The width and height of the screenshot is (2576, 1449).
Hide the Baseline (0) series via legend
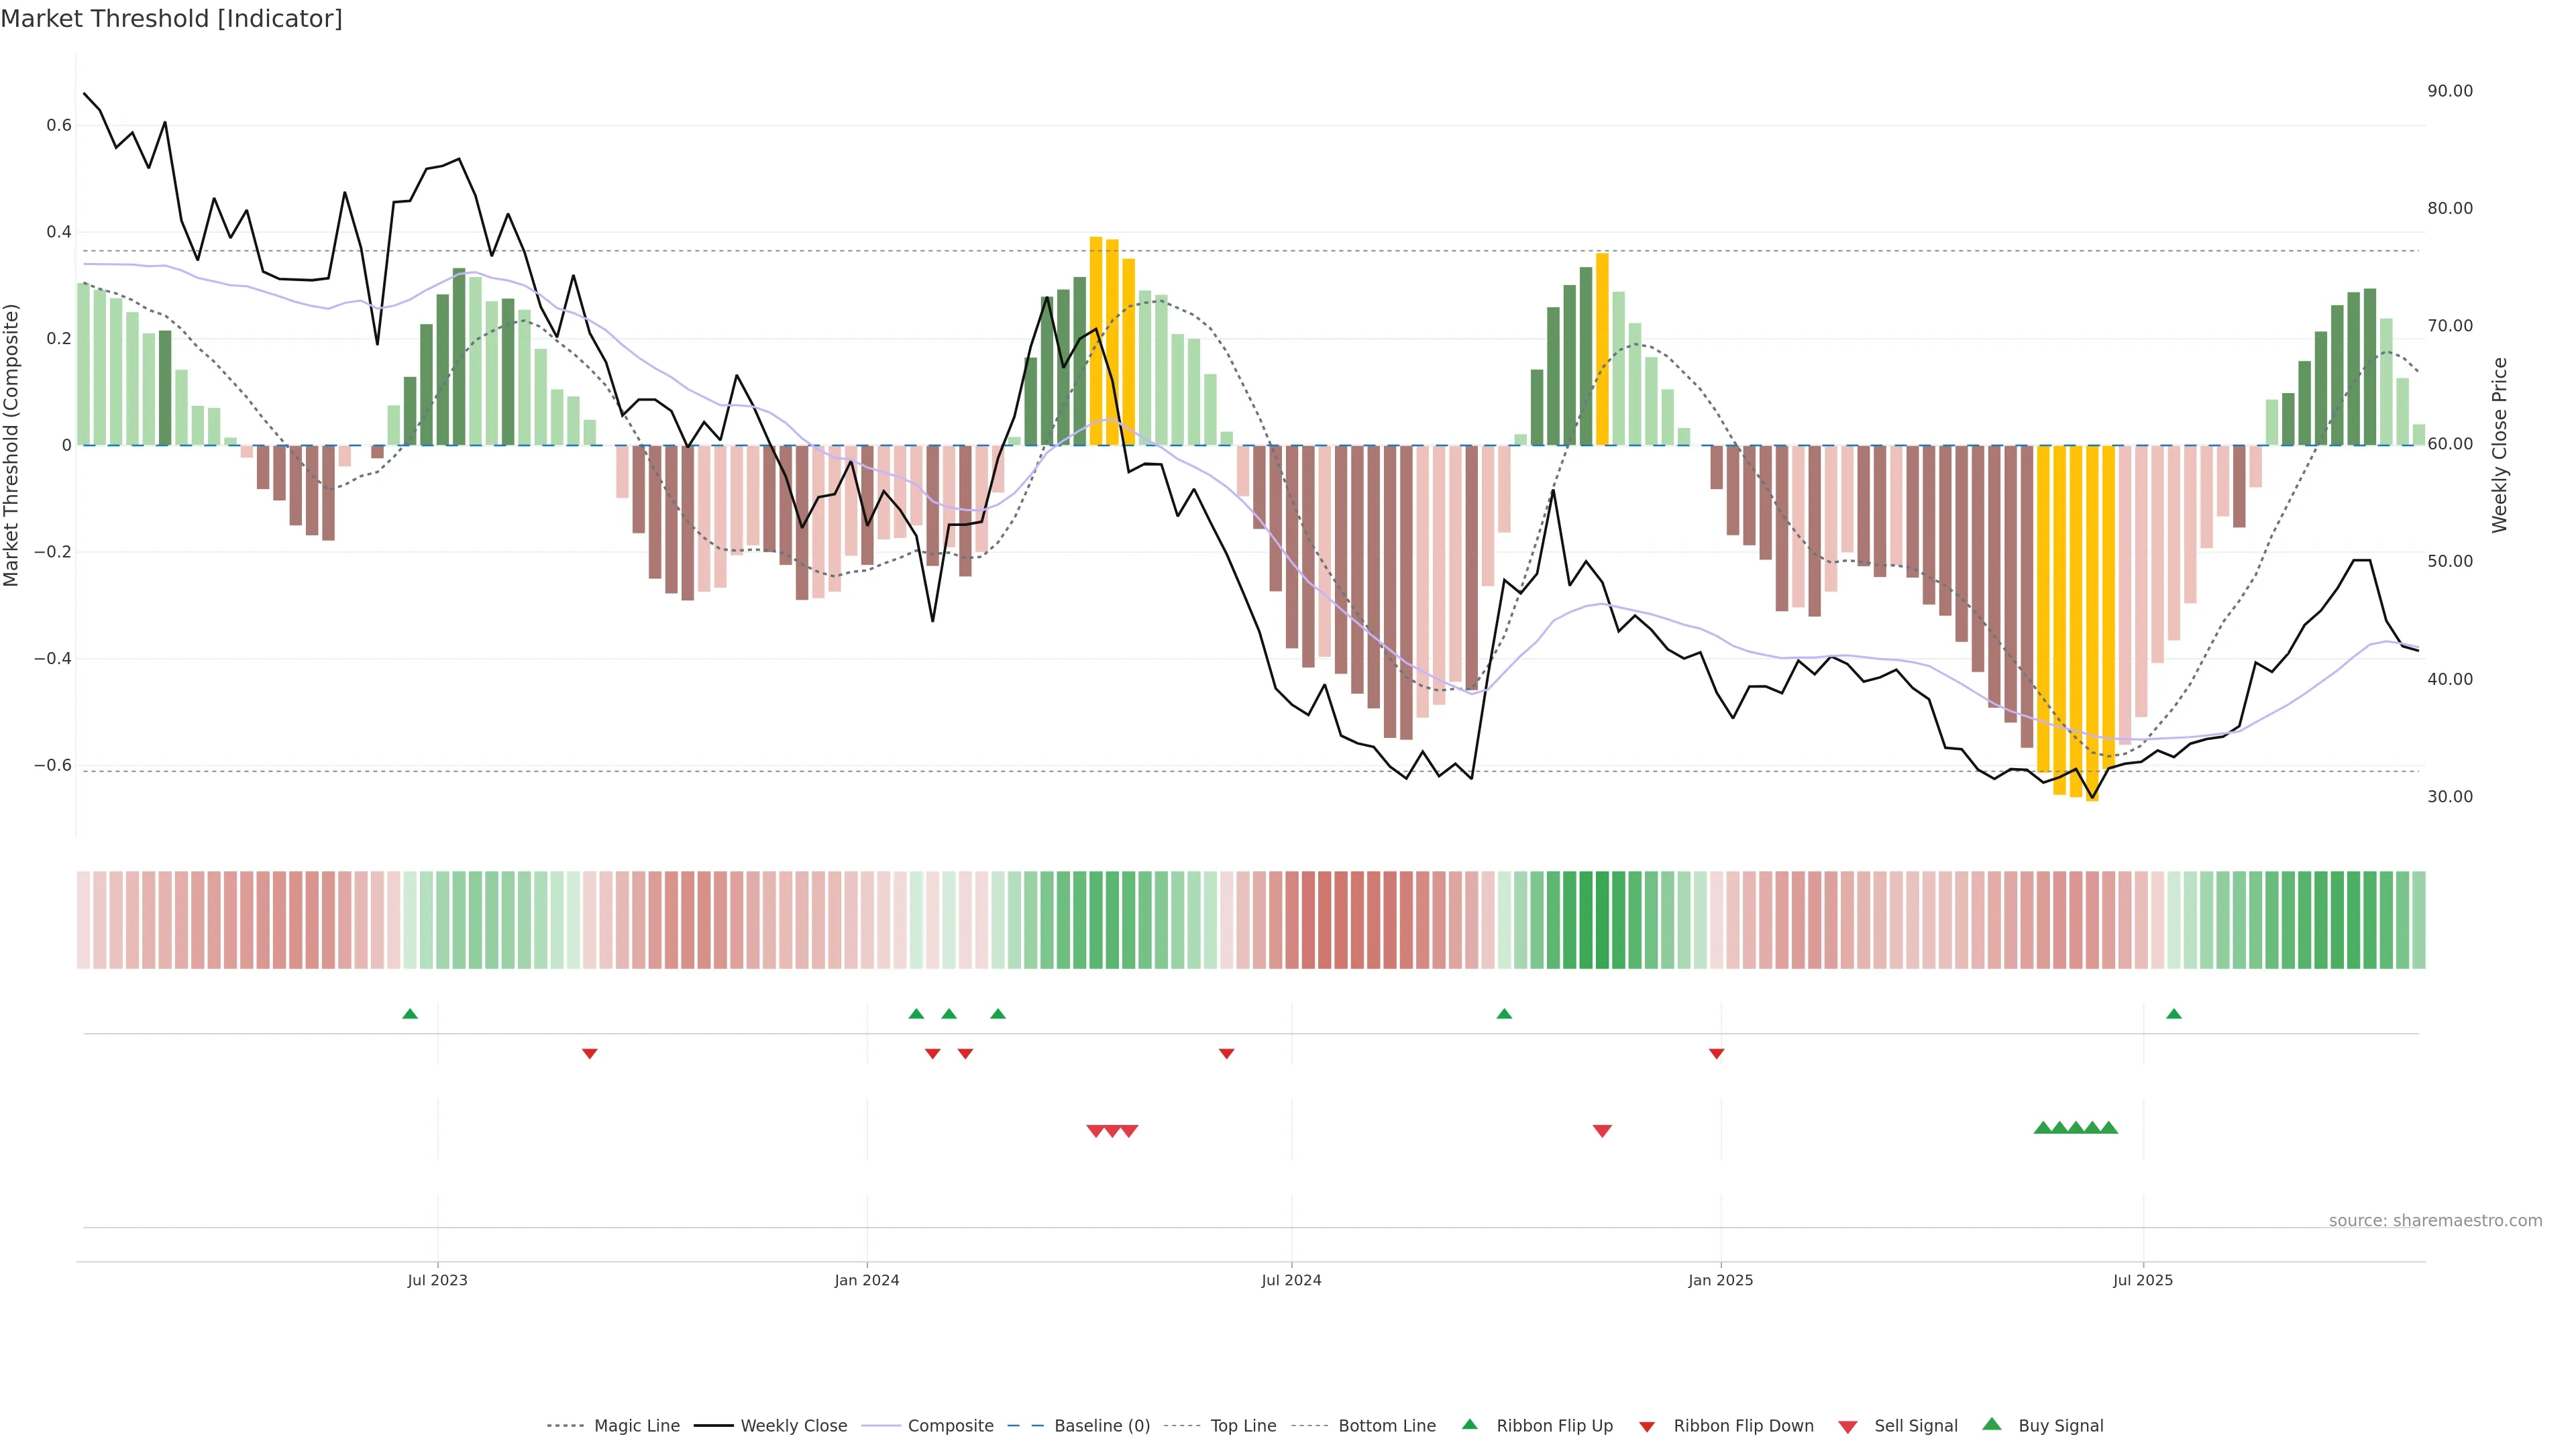1101,1426
